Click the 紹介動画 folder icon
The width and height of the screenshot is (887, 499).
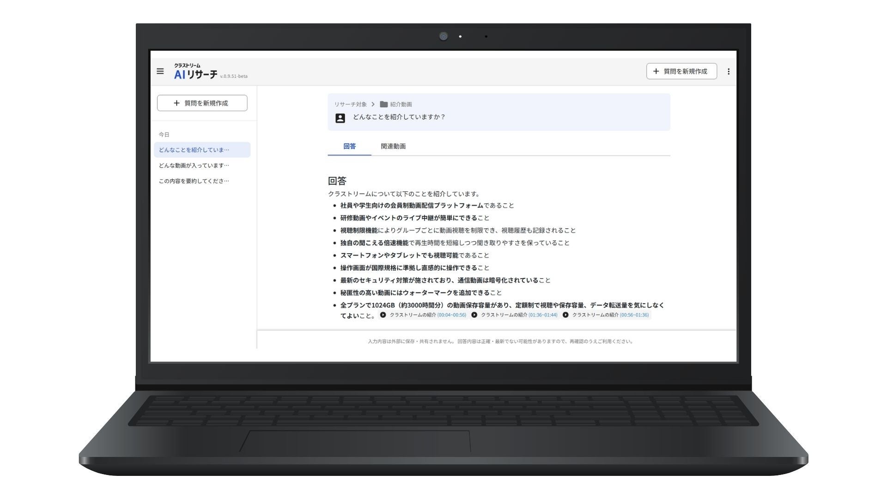pyautogui.click(x=384, y=104)
